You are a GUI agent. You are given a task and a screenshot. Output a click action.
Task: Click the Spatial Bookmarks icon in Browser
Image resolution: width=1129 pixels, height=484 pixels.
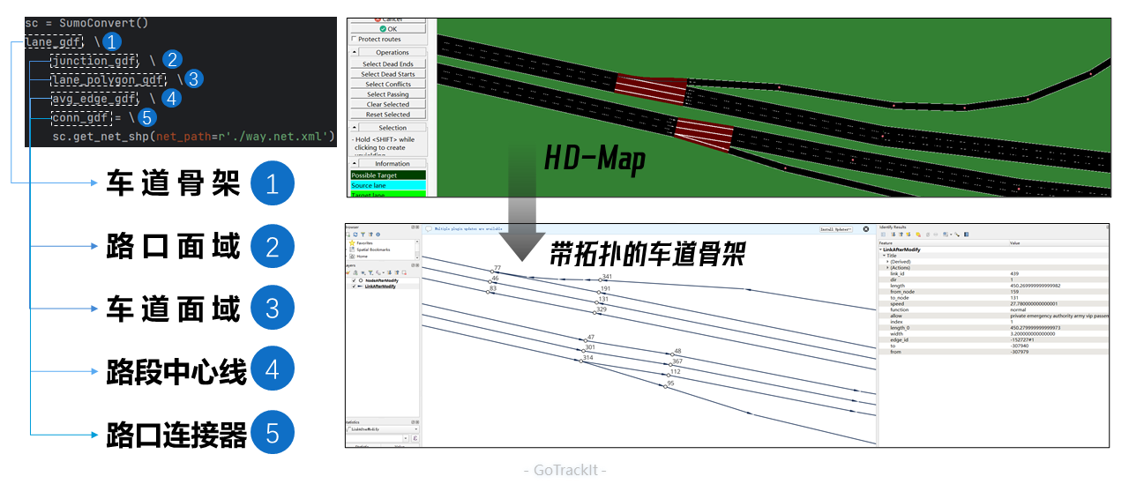tap(352, 249)
